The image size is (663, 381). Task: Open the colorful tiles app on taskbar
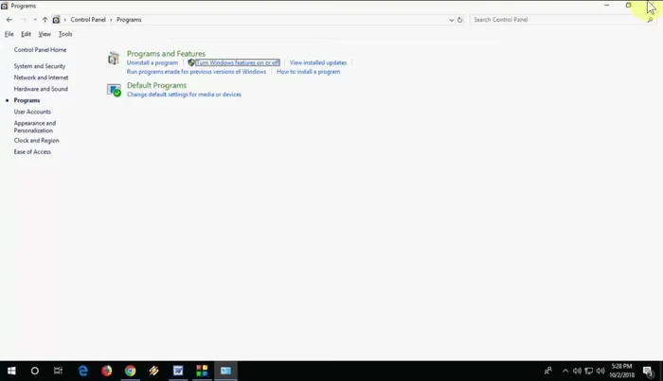202,371
